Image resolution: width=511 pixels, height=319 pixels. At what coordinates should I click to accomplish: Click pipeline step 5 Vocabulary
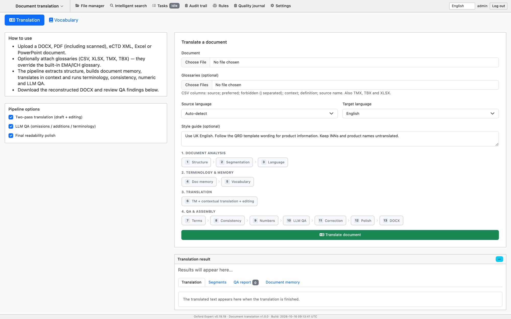(238, 182)
